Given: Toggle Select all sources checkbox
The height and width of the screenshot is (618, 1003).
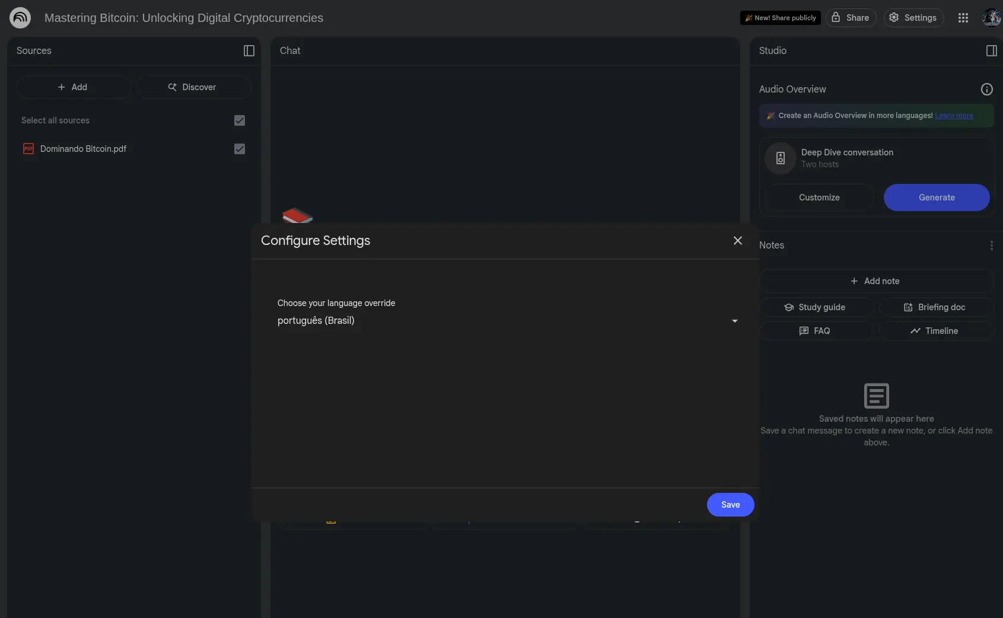Looking at the screenshot, I should (240, 120).
